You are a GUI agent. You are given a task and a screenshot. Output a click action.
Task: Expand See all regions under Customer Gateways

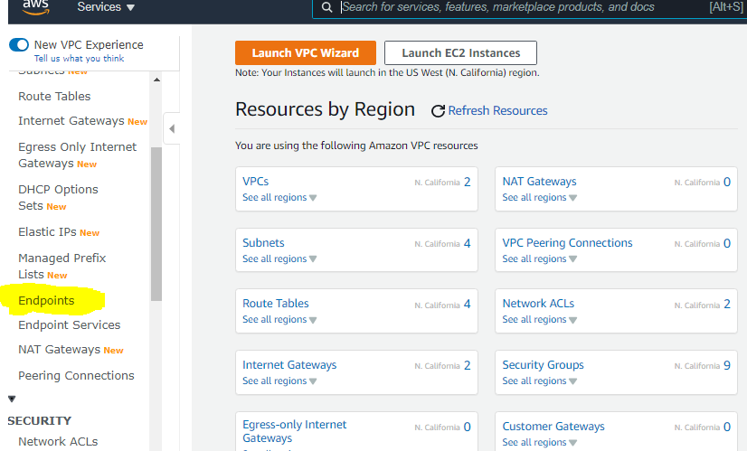tap(539, 442)
